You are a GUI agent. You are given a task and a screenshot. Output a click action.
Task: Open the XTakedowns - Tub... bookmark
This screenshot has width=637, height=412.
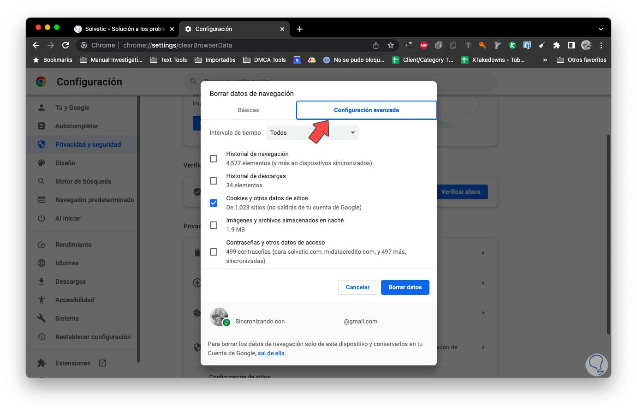coord(493,60)
